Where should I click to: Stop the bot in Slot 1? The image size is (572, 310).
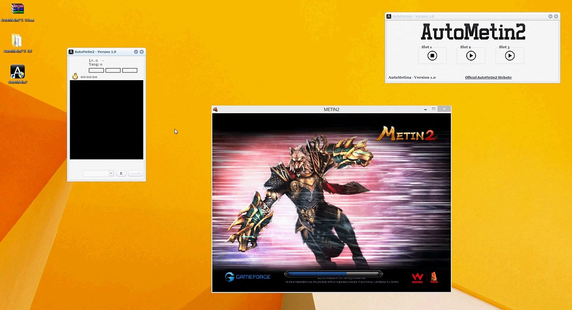[432, 56]
